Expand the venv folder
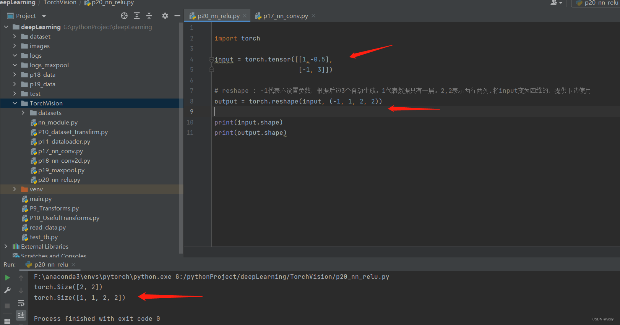 coord(15,189)
